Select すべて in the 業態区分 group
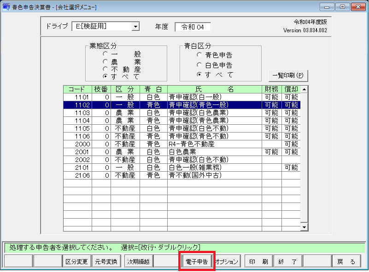Screen dimensions: 369x272 (x=105, y=76)
